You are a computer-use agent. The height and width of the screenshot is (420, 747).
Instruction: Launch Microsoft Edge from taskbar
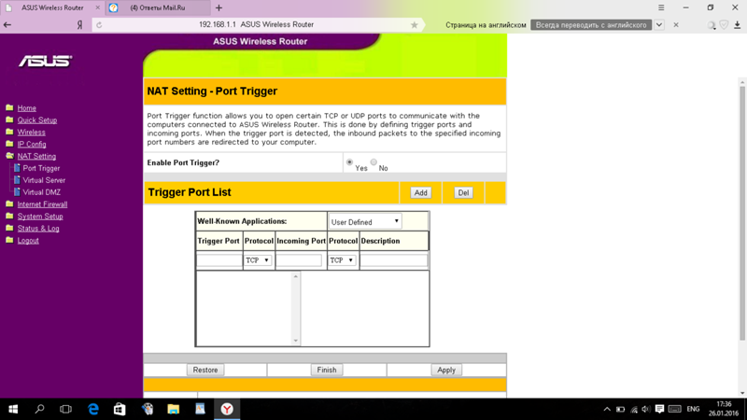pyautogui.click(x=93, y=409)
